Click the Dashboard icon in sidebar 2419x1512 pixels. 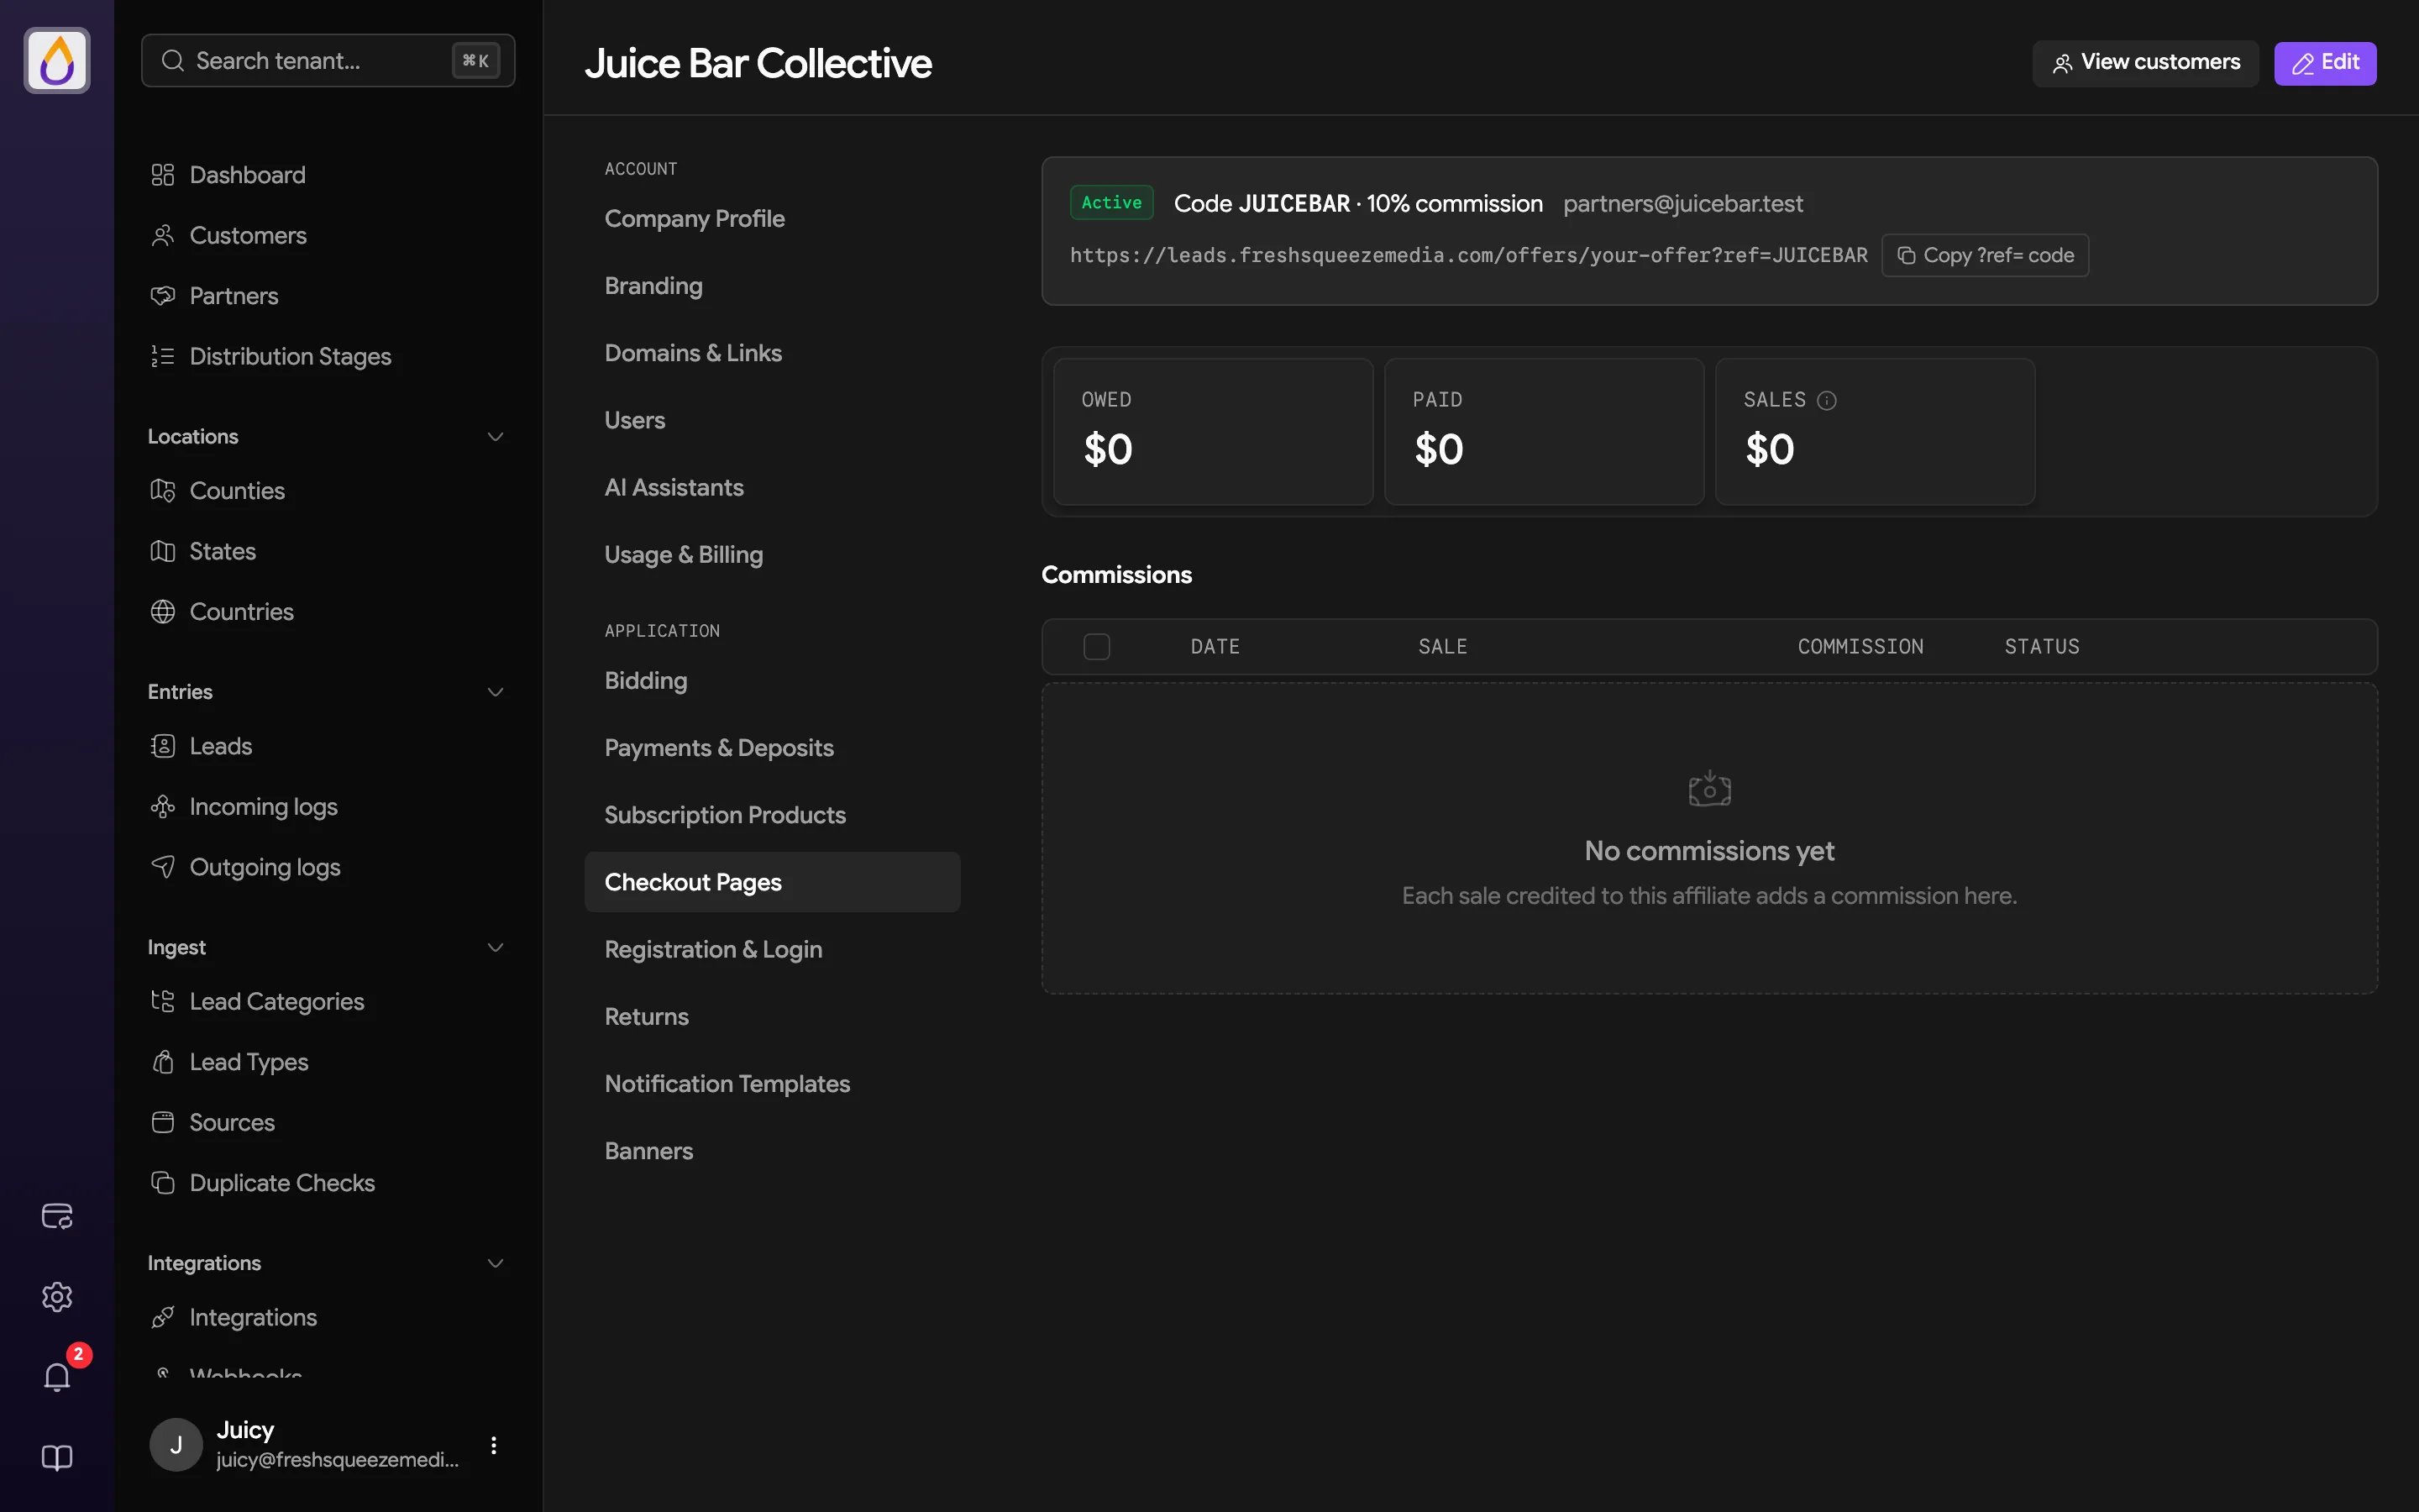[x=163, y=175]
